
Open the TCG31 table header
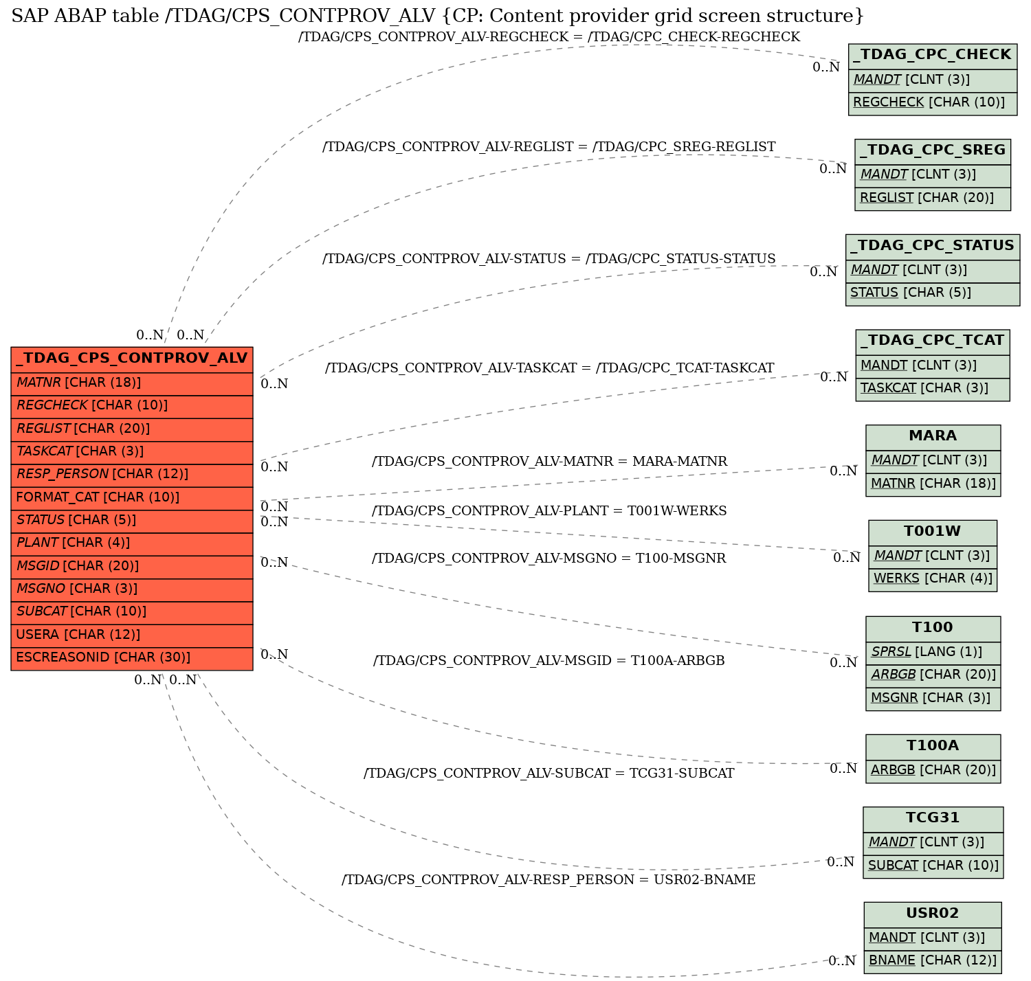[933, 819]
